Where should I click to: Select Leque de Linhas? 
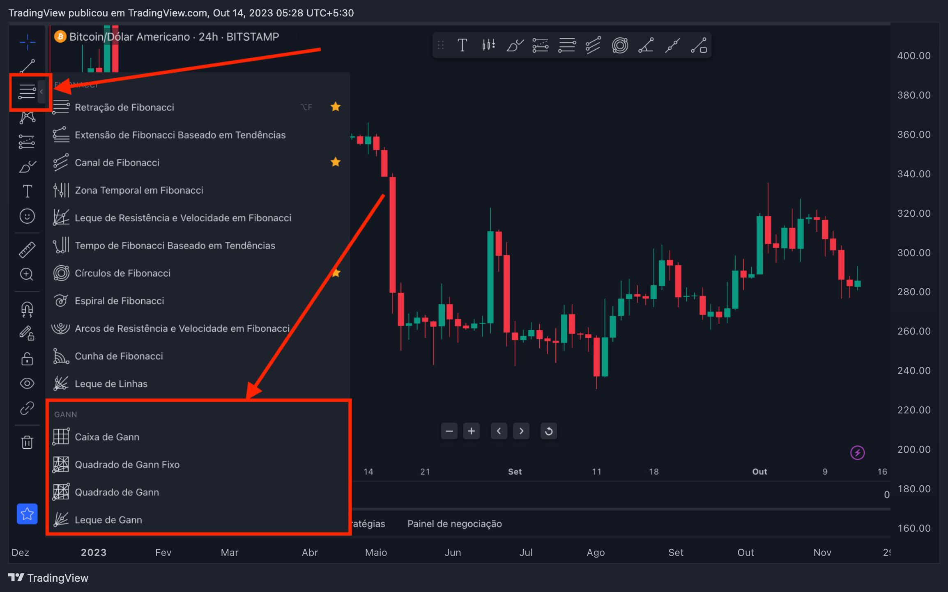point(198,384)
